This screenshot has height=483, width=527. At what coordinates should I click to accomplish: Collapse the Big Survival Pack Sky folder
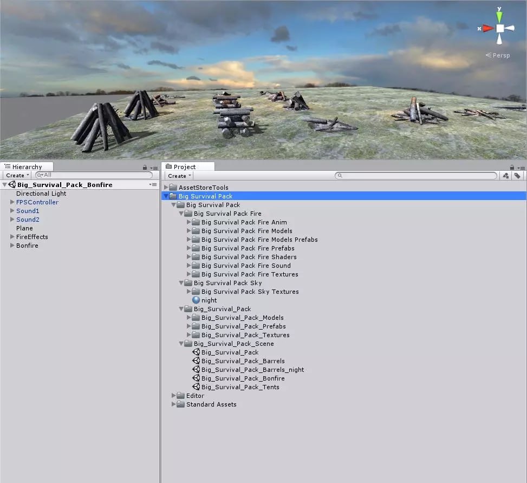pyautogui.click(x=181, y=283)
